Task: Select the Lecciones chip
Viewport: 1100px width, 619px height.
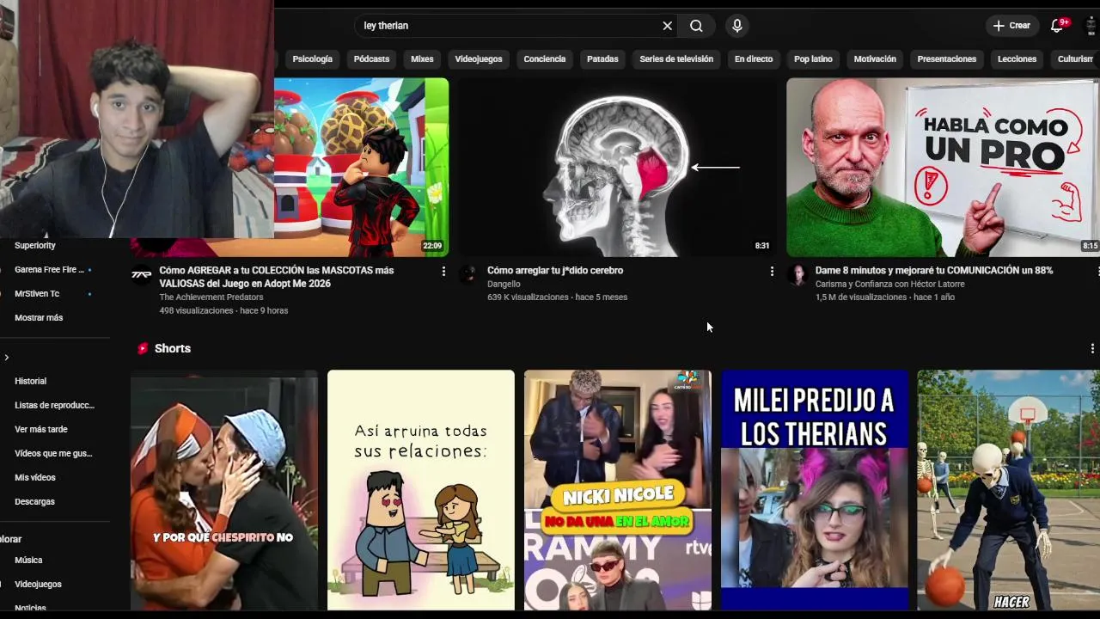Action: pos(1017,59)
